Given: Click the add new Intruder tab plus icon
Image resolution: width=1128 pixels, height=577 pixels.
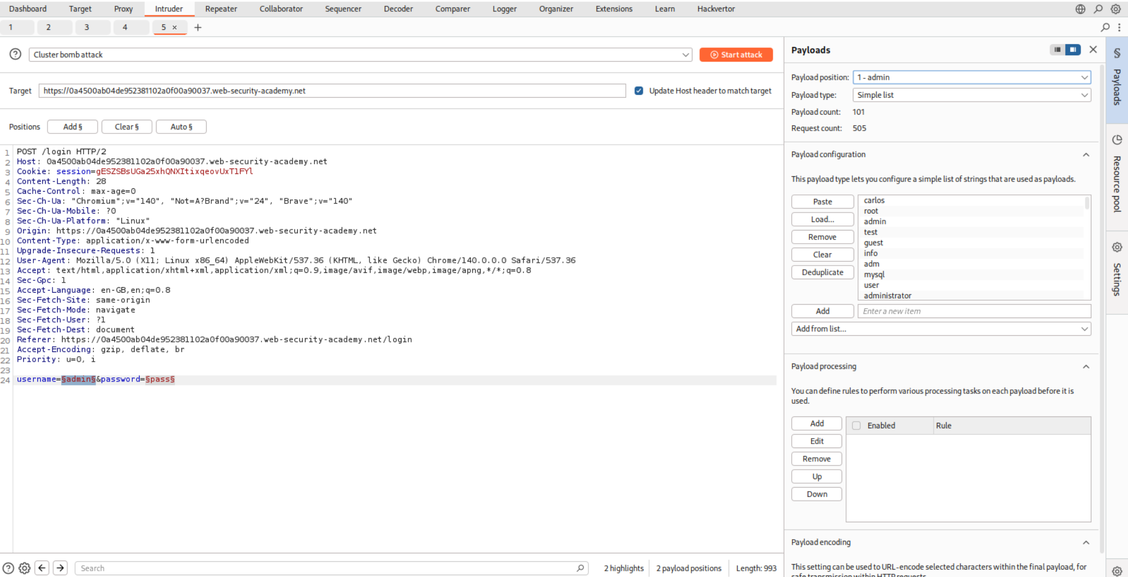Looking at the screenshot, I should click(198, 27).
